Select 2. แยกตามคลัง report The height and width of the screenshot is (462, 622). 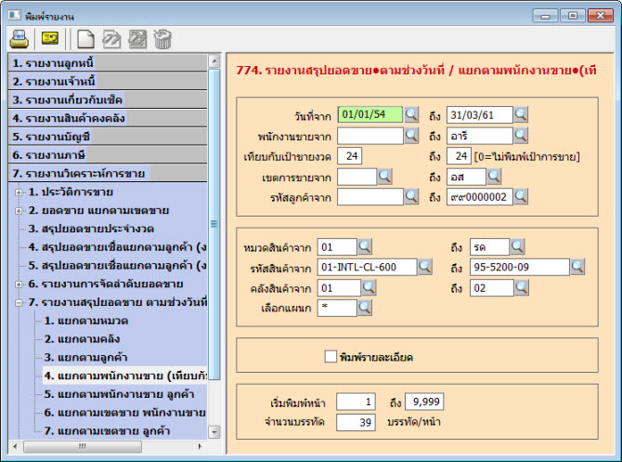point(82,339)
